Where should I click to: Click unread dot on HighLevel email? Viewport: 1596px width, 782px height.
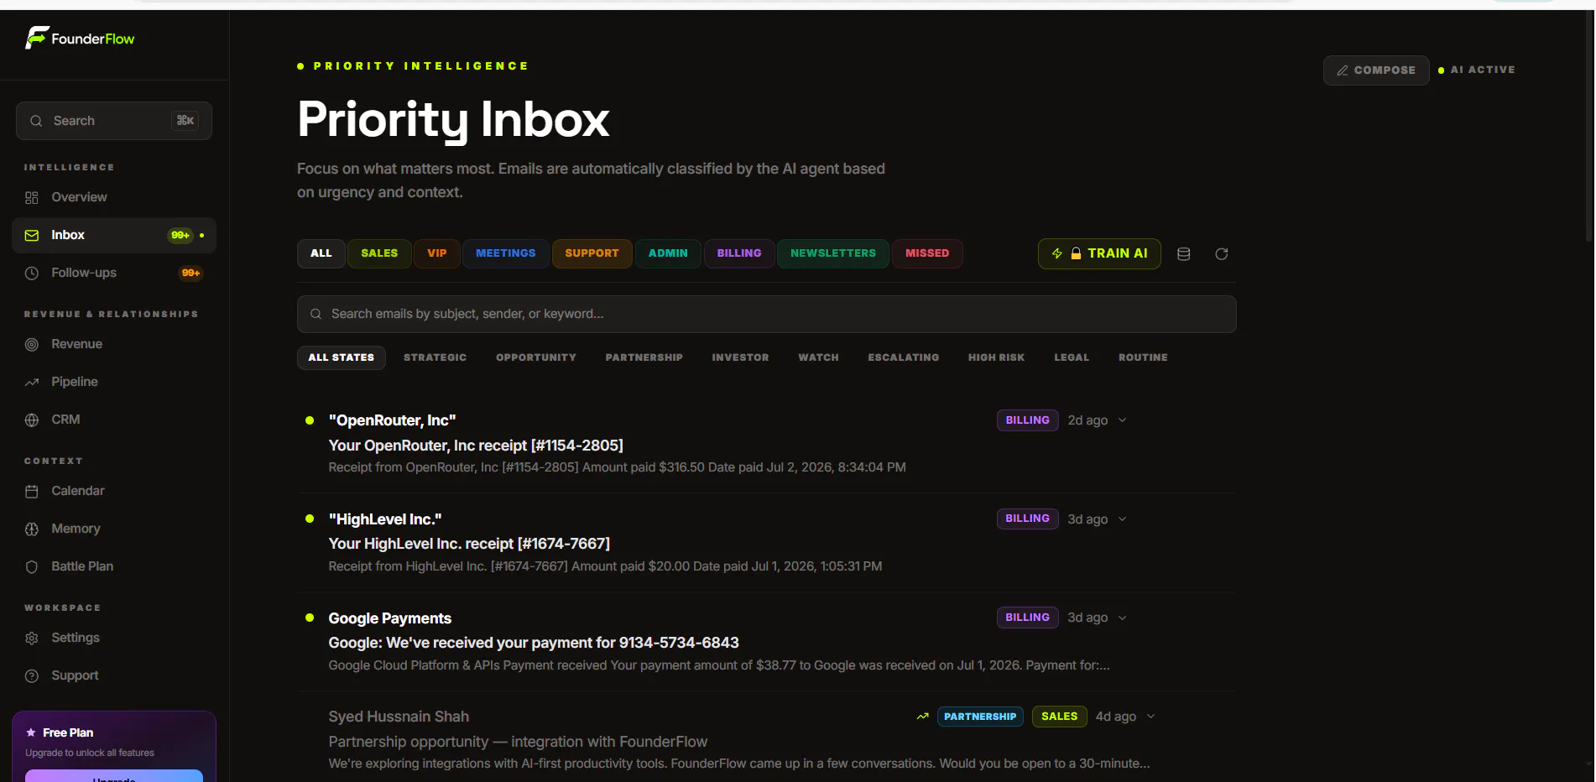tap(310, 519)
